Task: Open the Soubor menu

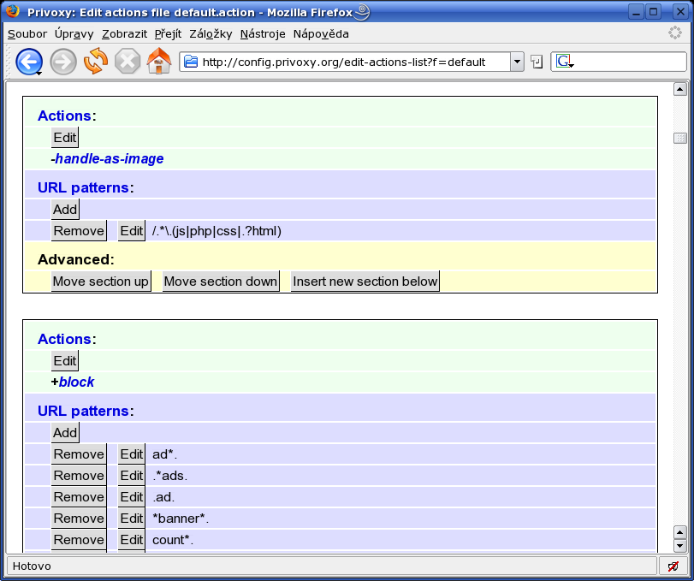Action: pos(27,34)
